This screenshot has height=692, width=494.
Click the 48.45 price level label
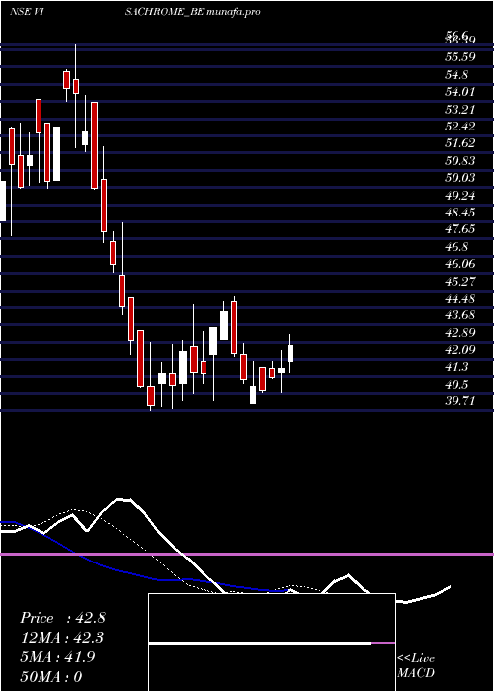460,213
